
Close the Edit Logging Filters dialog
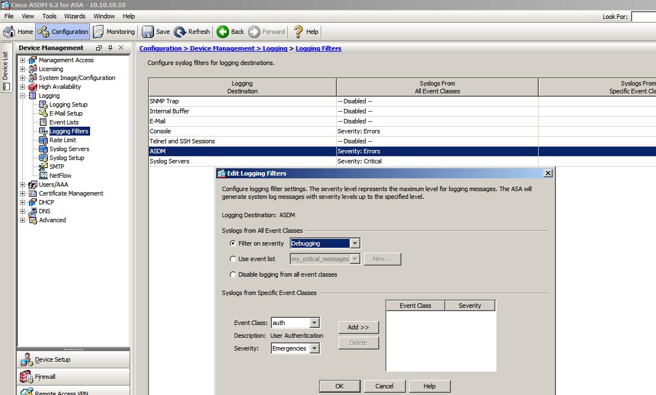tap(548, 173)
